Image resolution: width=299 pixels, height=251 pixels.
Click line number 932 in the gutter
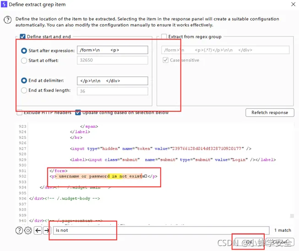pyautogui.click(x=22, y=176)
